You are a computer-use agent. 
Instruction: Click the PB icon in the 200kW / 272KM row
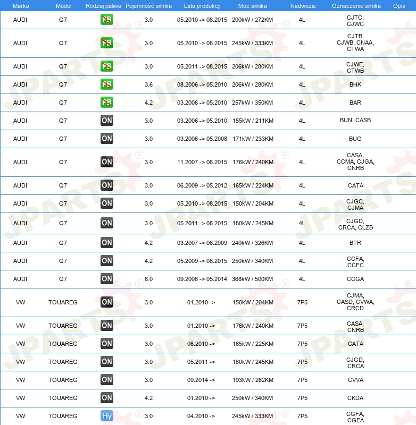pyautogui.click(x=107, y=20)
